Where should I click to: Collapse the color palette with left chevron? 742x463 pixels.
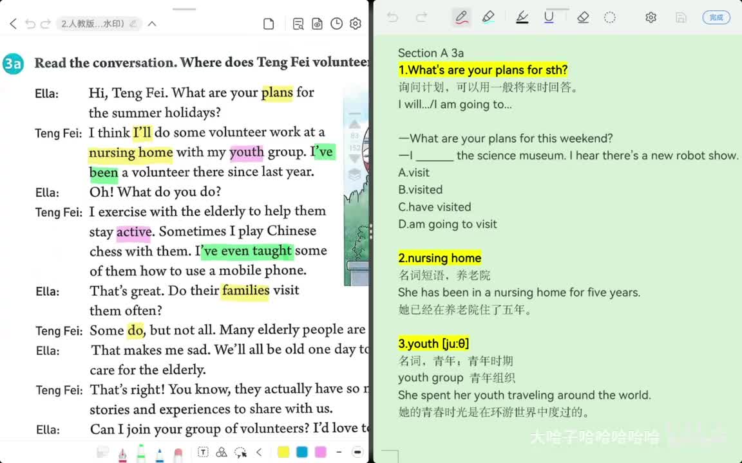[x=259, y=452]
